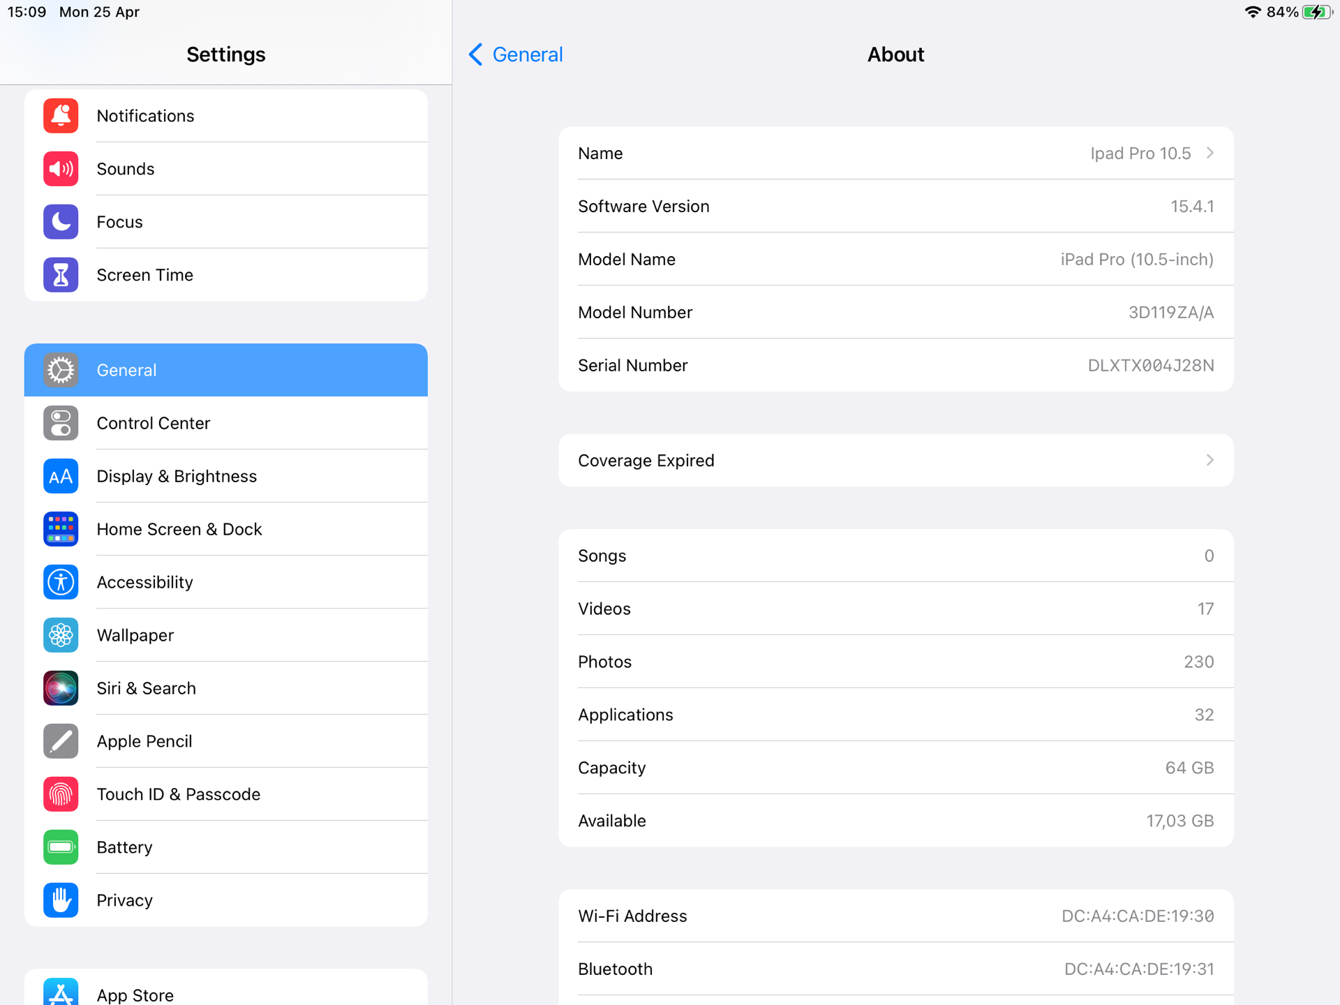Open Notifications settings

pyautogui.click(x=226, y=116)
